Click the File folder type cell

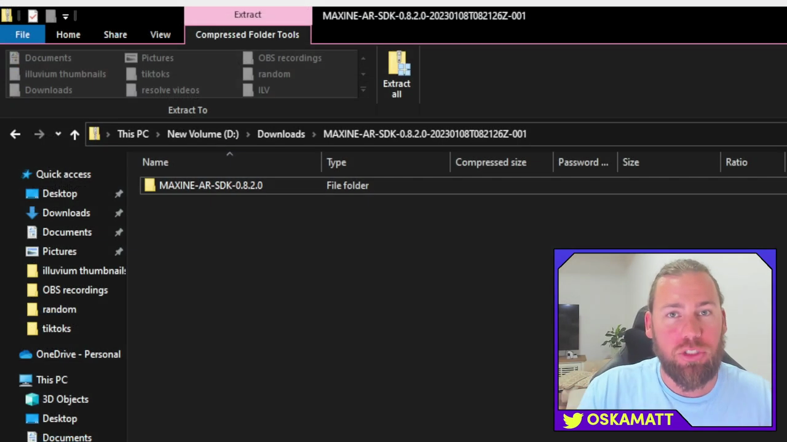click(347, 185)
